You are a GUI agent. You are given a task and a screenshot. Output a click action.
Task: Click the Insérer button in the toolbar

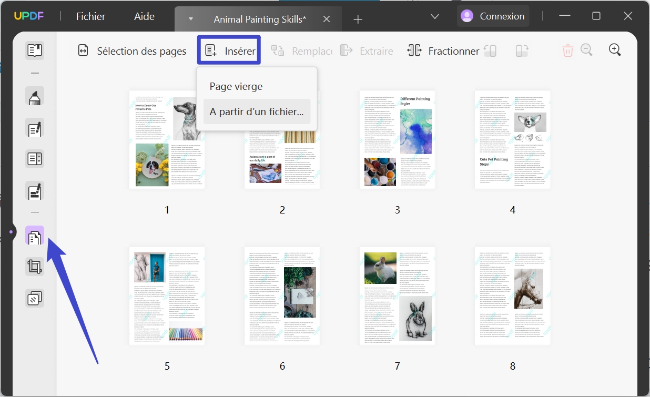229,50
